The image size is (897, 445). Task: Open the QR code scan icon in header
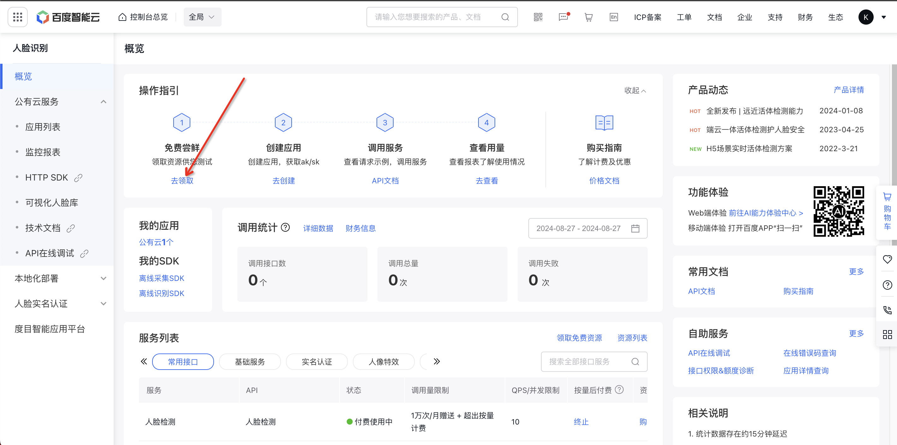pyautogui.click(x=538, y=17)
